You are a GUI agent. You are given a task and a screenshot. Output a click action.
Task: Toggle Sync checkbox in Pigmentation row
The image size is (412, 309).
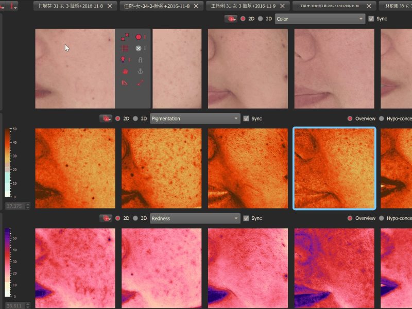point(246,118)
